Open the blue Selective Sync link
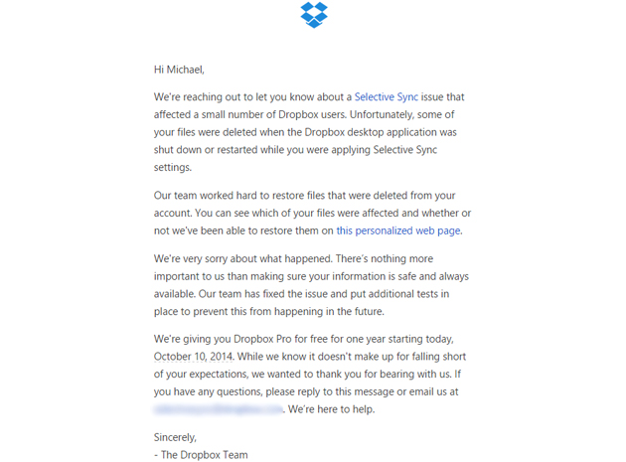This screenshot has height=462, width=626. click(387, 97)
